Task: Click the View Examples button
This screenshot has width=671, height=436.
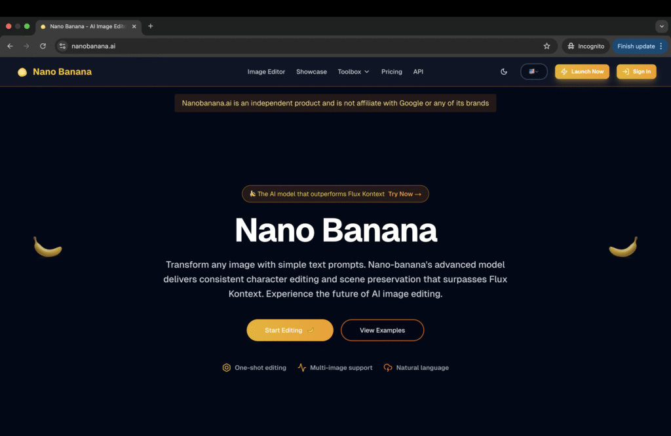Action: 382,330
